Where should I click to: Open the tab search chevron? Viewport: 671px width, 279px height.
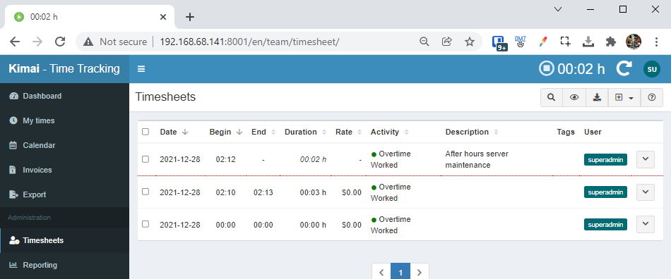[557, 9]
